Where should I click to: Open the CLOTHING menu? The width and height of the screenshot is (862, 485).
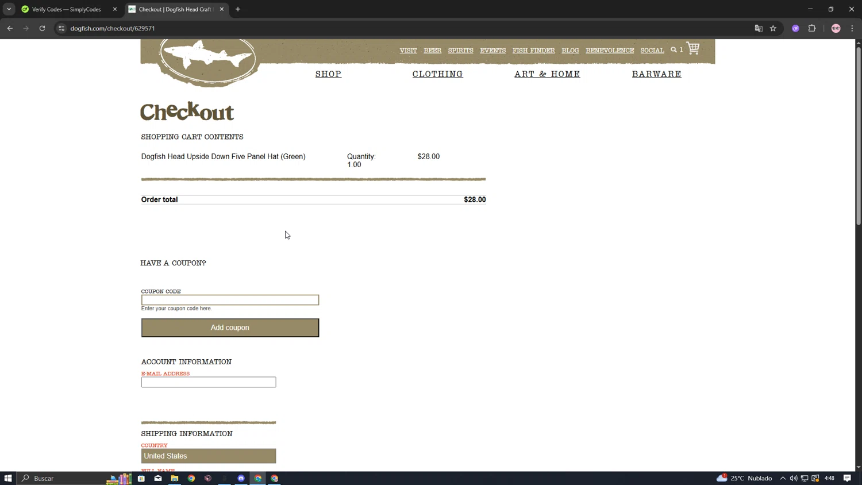(438, 74)
